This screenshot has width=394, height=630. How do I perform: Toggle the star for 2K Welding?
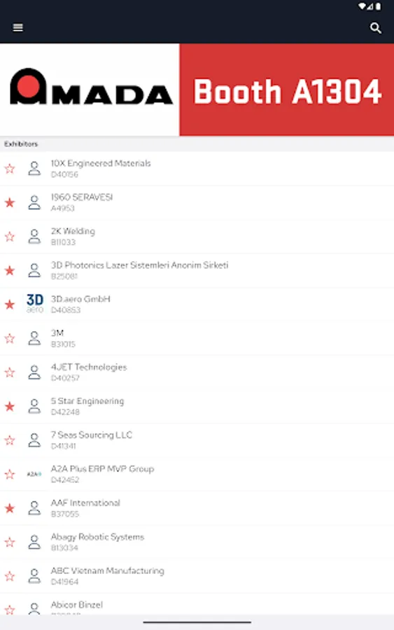(x=10, y=237)
